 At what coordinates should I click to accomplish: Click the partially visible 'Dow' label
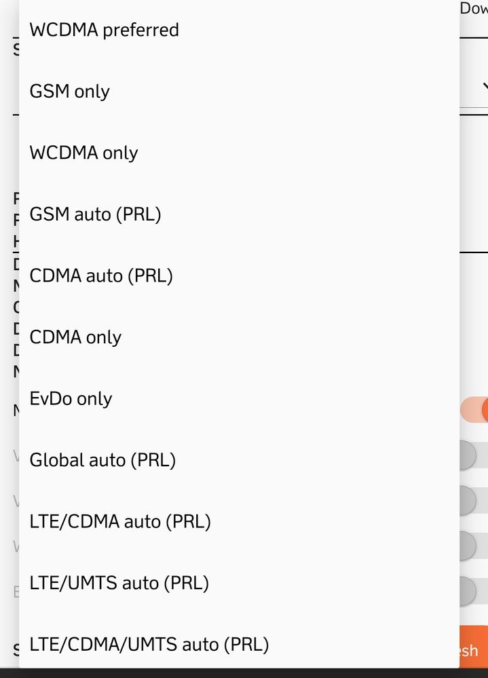tap(474, 9)
